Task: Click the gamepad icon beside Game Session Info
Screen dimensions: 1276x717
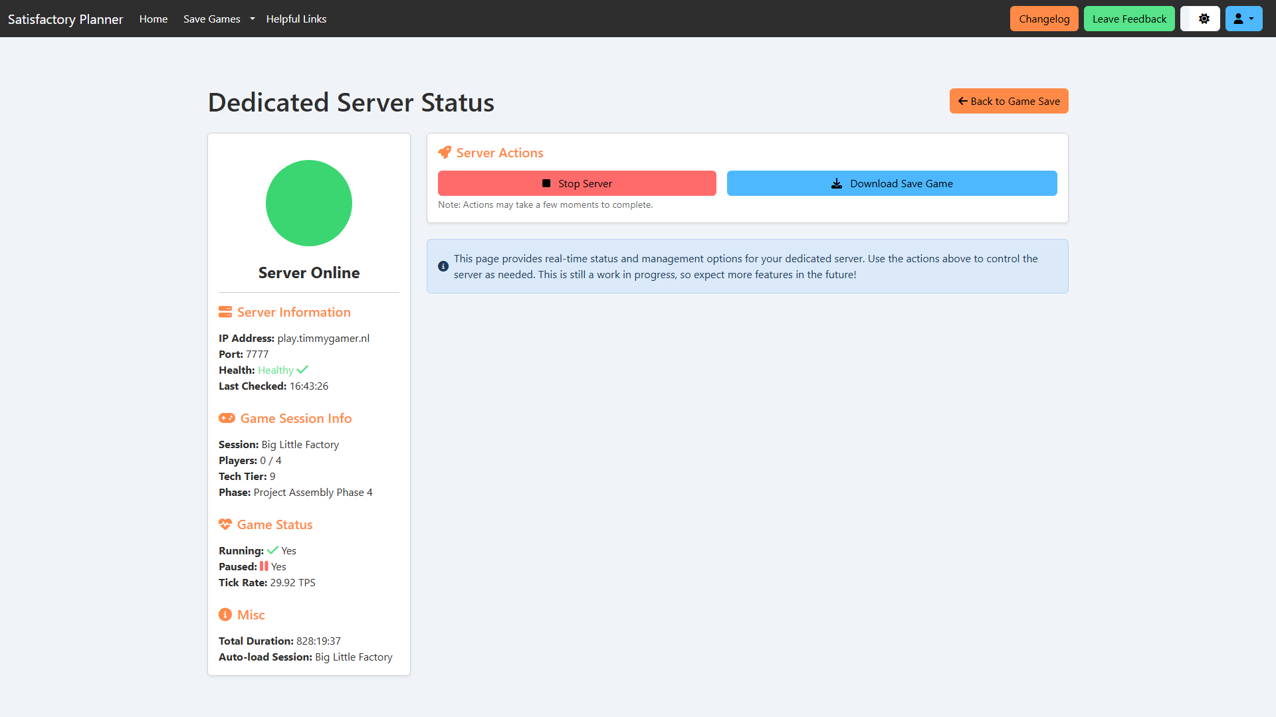Action: 227,418
